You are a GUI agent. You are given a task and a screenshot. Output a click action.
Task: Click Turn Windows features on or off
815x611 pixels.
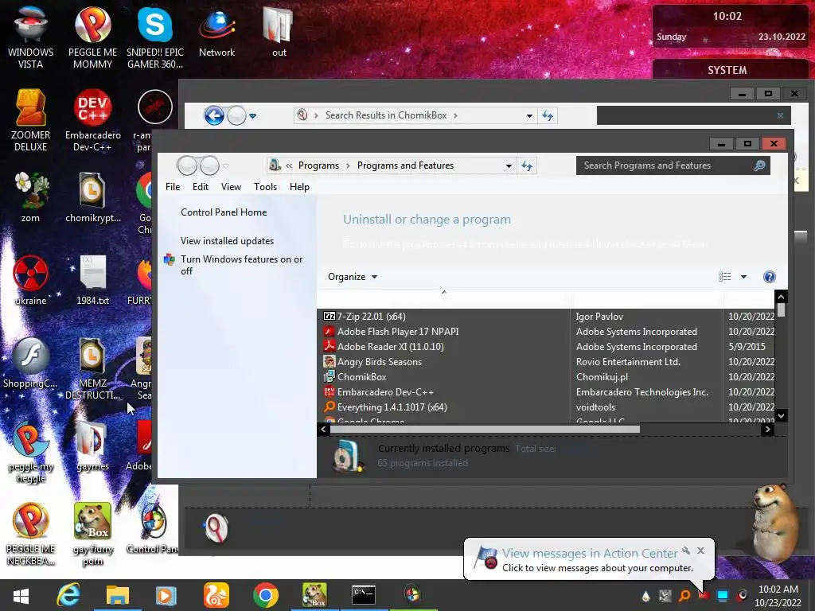coord(241,265)
